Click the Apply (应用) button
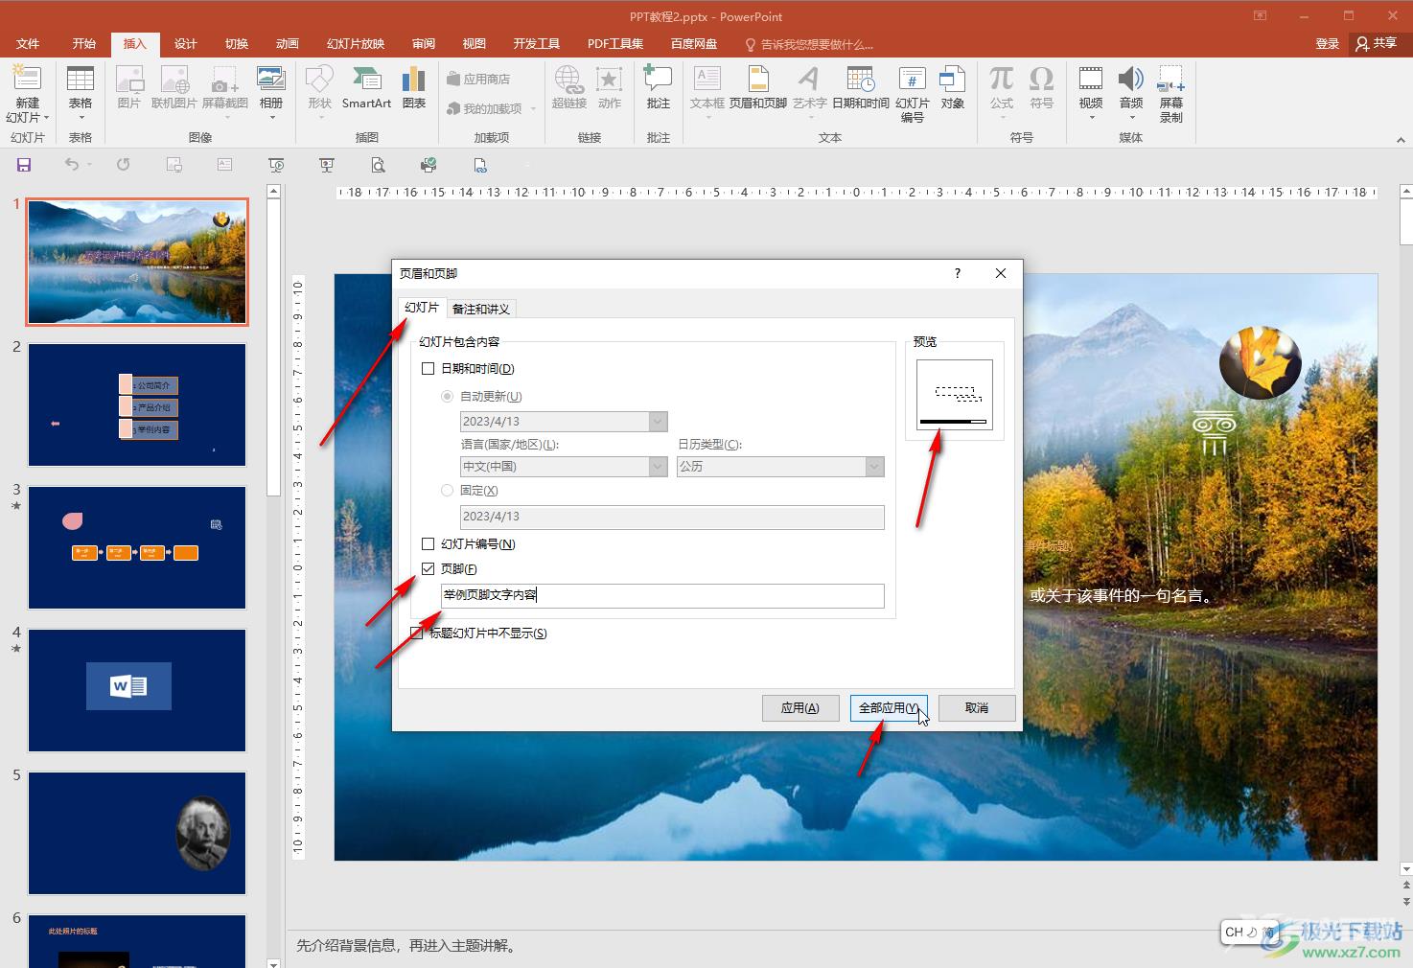The width and height of the screenshot is (1413, 968). click(800, 708)
